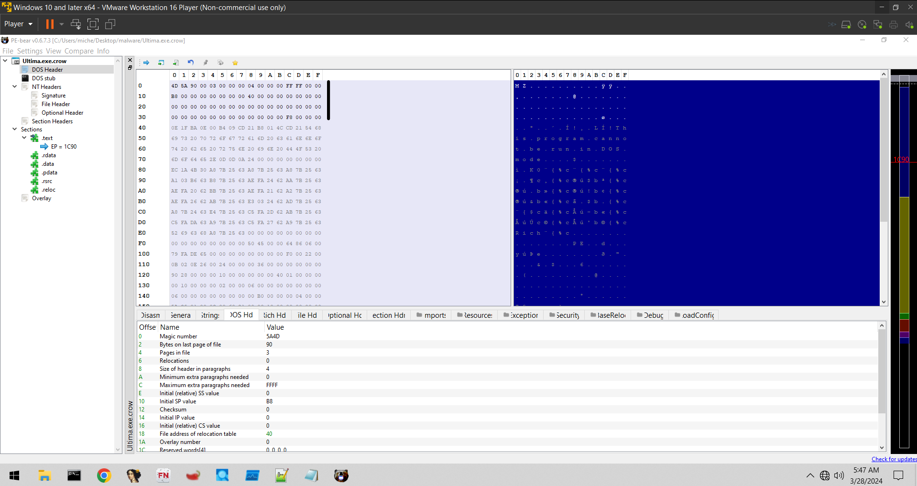Collapse the NT Headers tree node
This screenshot has height=486, width=917.
(14, 87)
